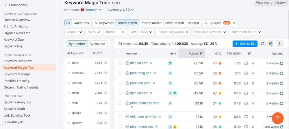Open the Volume filter dropdown
The height and width of the screenshot is (129, 289).
[74, 32]
